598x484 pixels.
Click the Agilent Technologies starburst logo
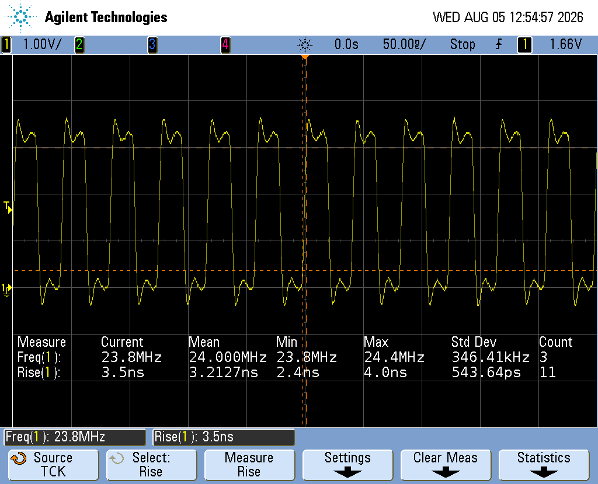[20, 17]
